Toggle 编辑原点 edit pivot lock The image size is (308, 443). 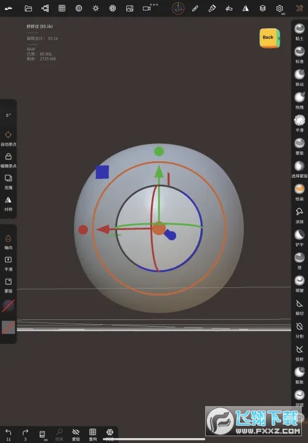[8, 160]
